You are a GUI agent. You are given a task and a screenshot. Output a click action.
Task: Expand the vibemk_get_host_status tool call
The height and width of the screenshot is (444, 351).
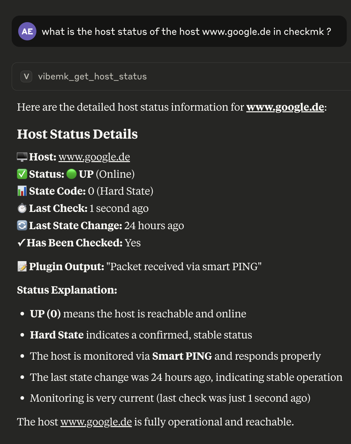click(92, 76)
